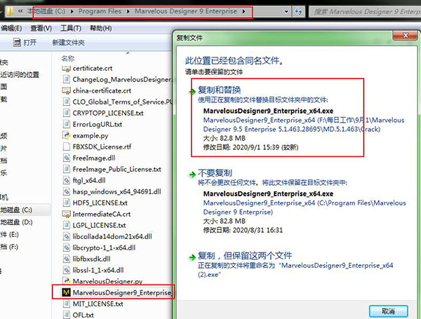The image size is (421, 319).
Task: Select the IntermediateCA.crt file name
Action: 102,214
